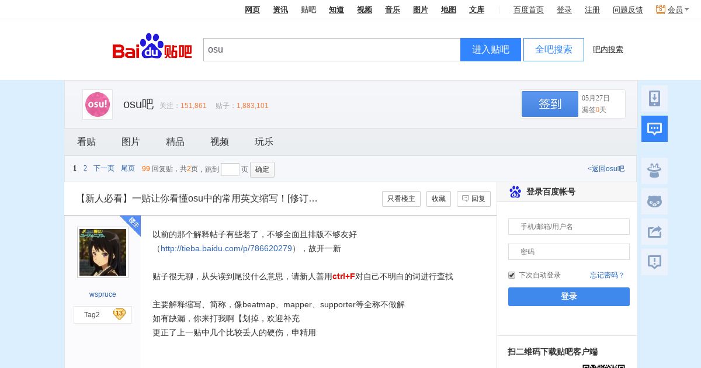Screen dimensions: 701x368
Task: Switch to the 精品 tab
Action: pyautogui.click(x=175, y=142)
